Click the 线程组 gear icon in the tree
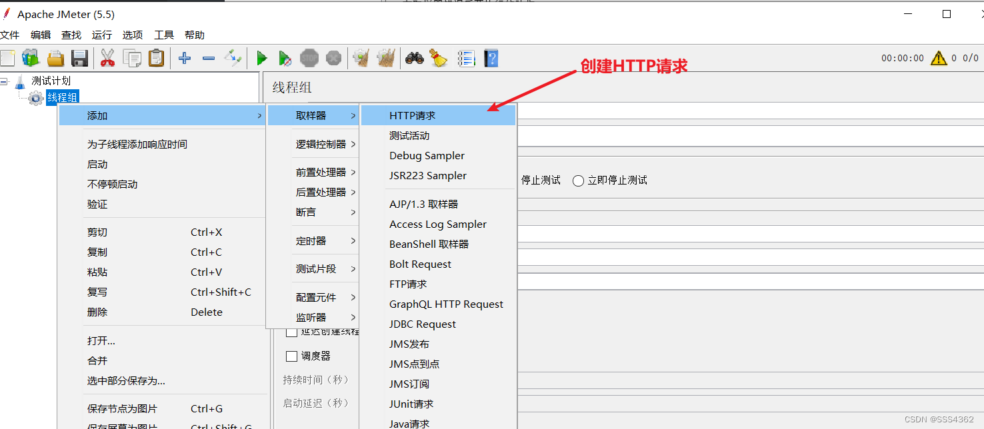 [36, 98]
